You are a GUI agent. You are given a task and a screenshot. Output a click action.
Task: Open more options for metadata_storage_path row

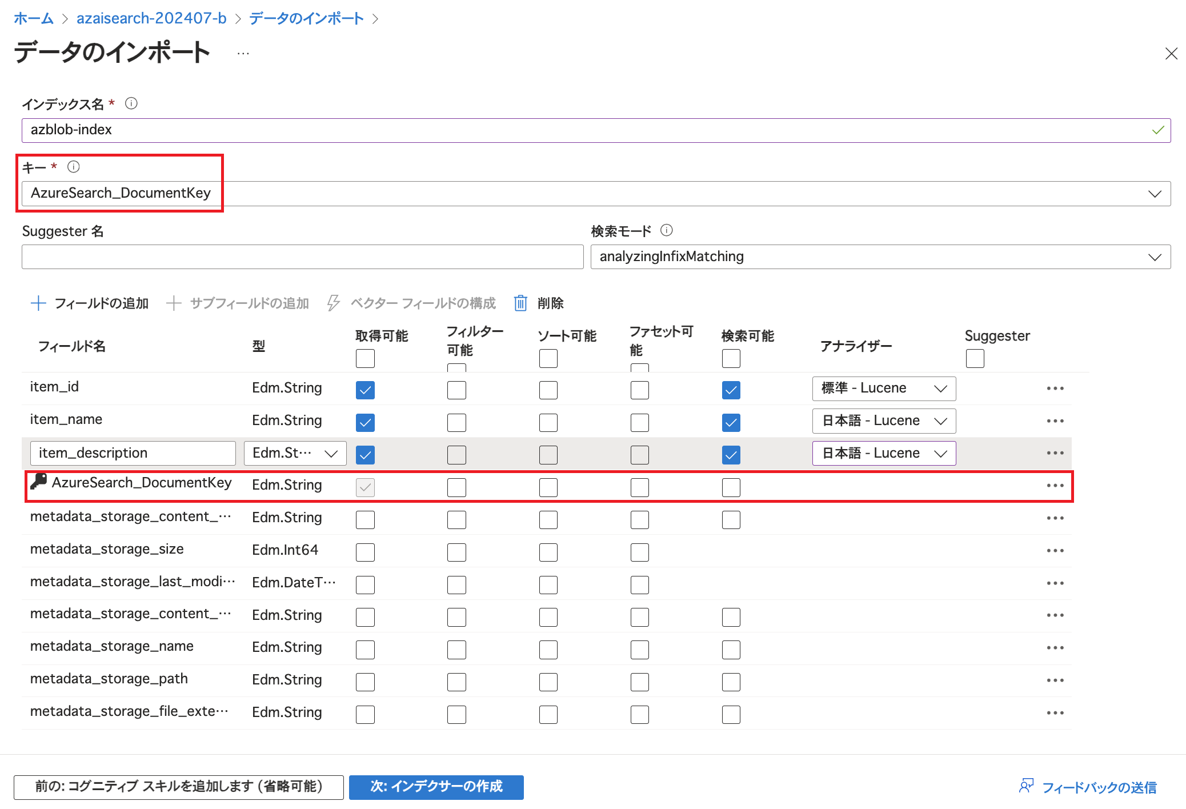pyautogui.click(x=1055, y=680)
